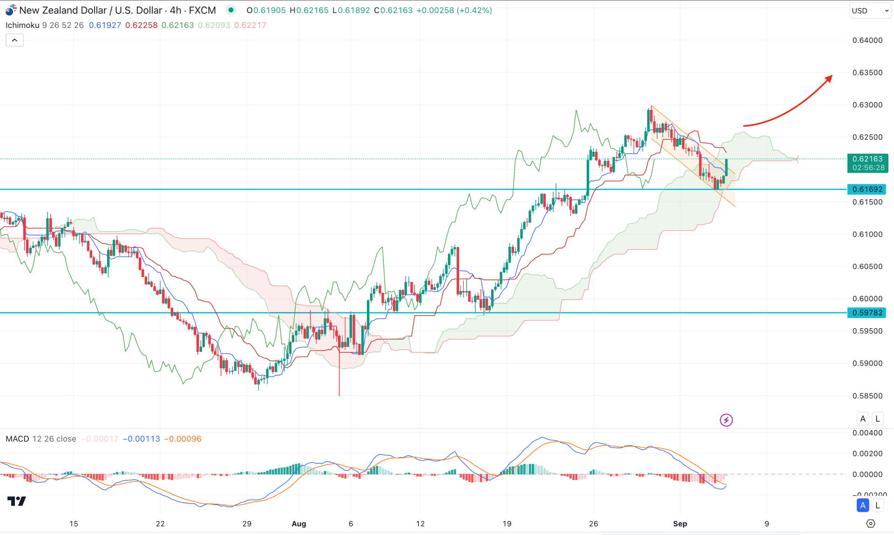
Task: Click the 0.59782 horizontal line price label
Action: 867,312
